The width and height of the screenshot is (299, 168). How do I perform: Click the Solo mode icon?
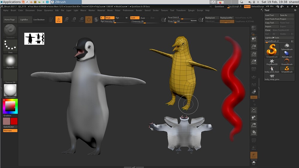pos(254,163)
